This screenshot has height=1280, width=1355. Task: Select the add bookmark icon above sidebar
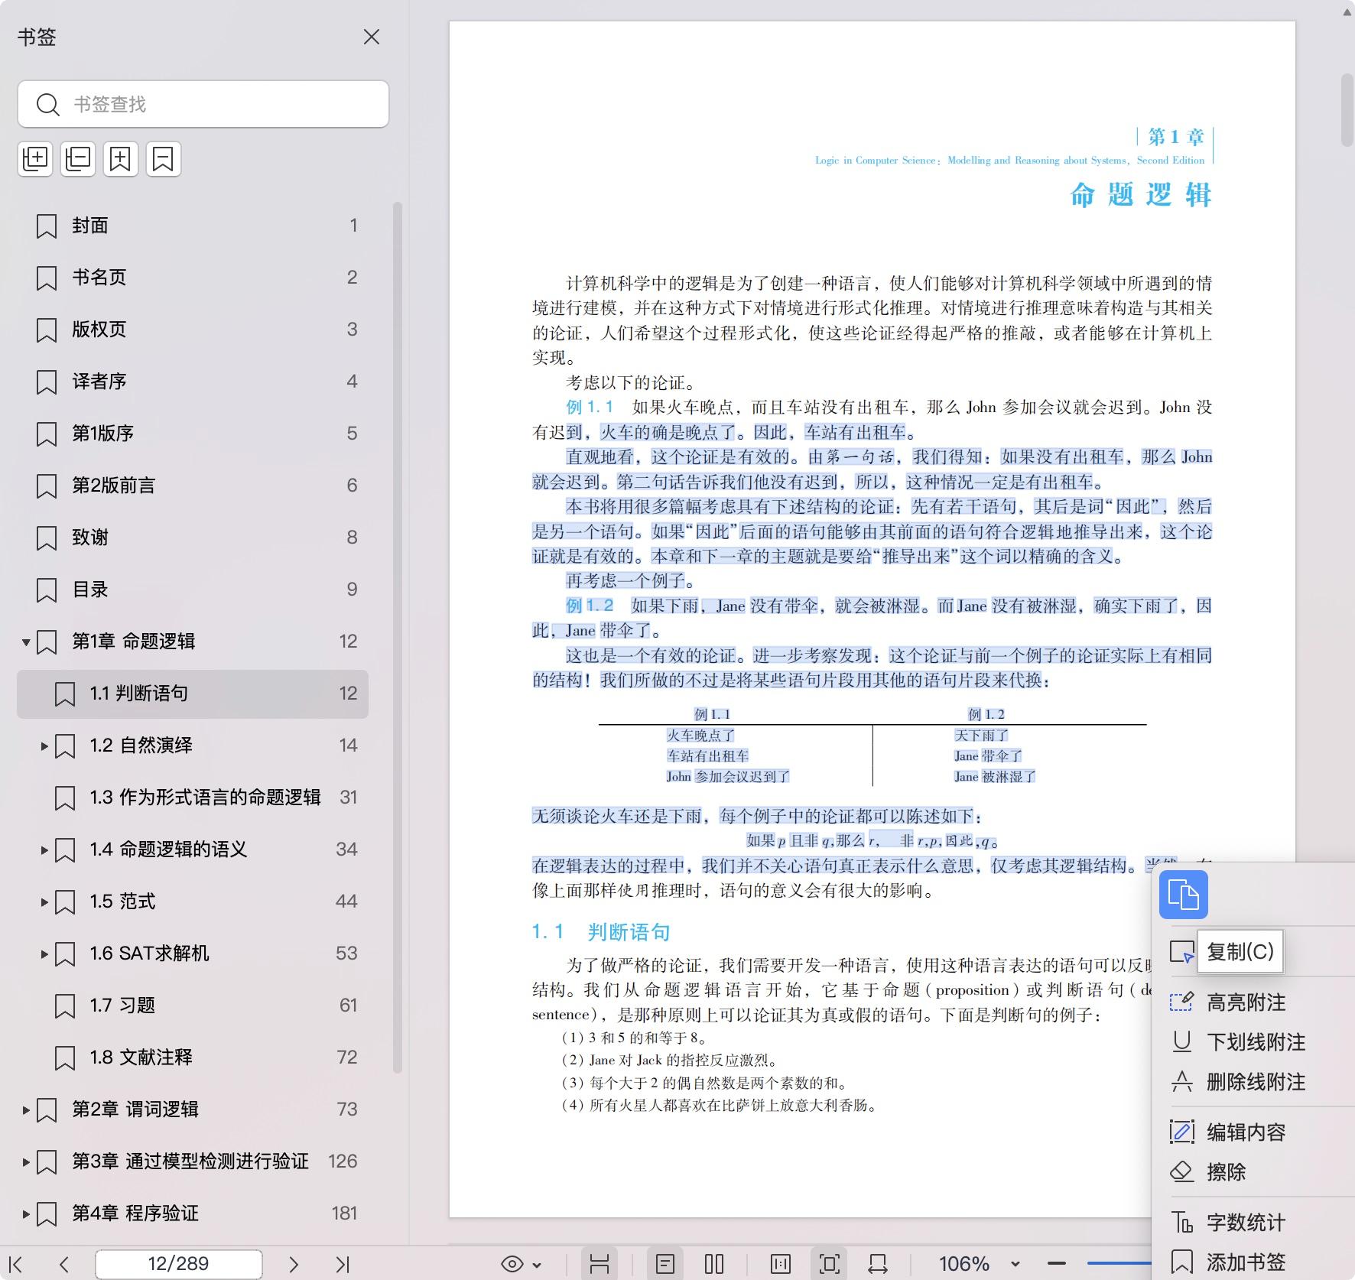click(120, 158)
